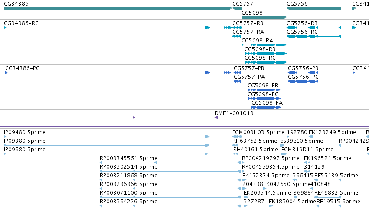The width and height of the screenshot is (369, 208).
Task: Select gene CG5098 label
Action: point(252,13)
